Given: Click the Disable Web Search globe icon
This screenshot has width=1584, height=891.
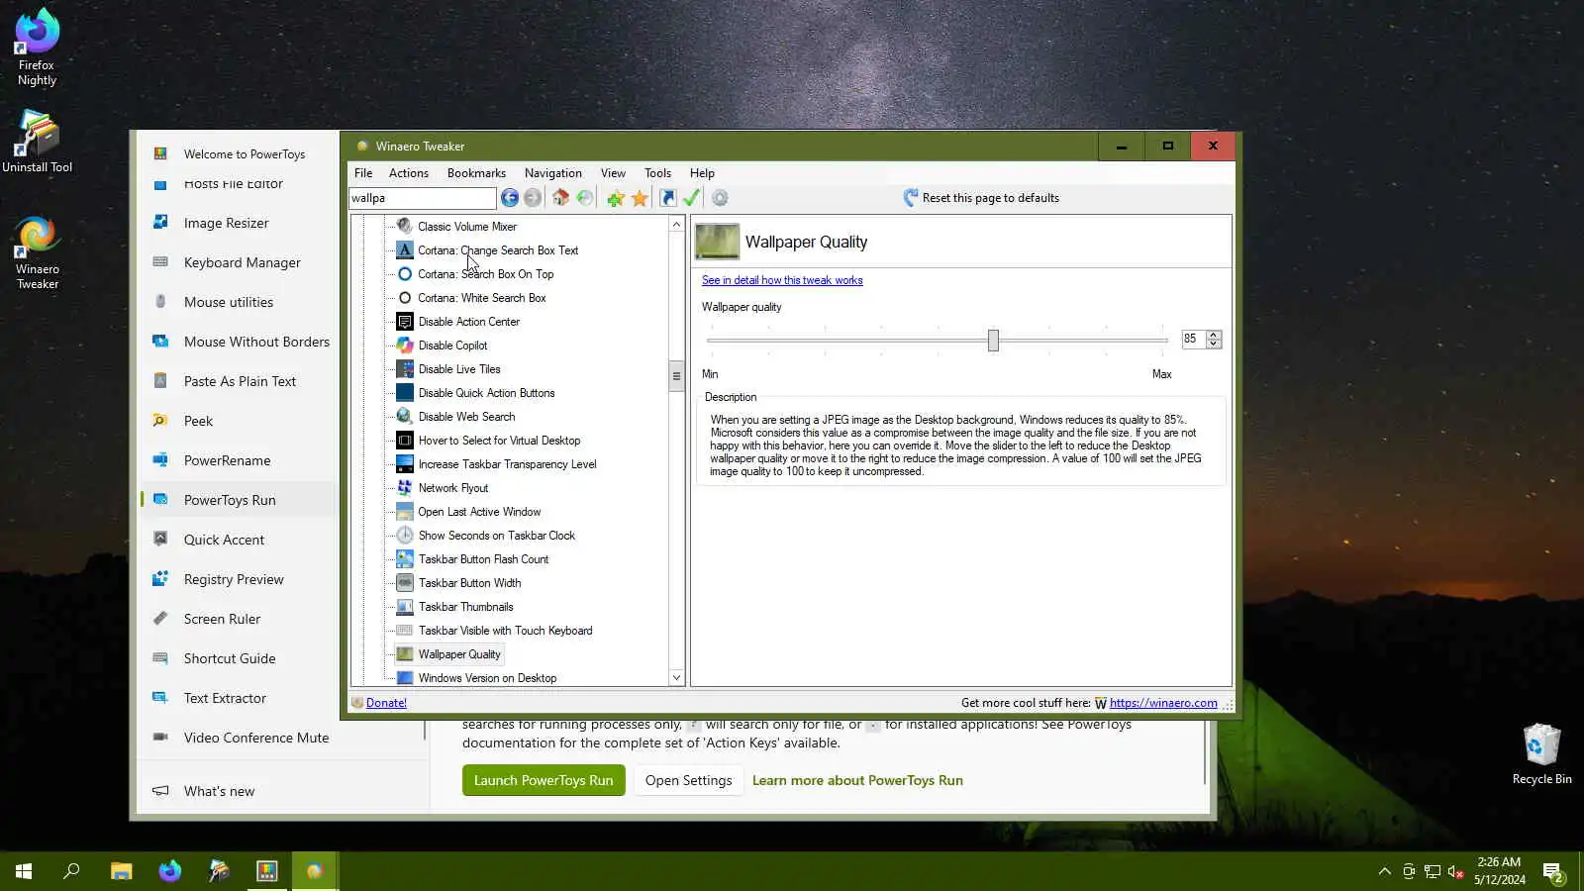Looking at the screenshot, I should (405, 417).
